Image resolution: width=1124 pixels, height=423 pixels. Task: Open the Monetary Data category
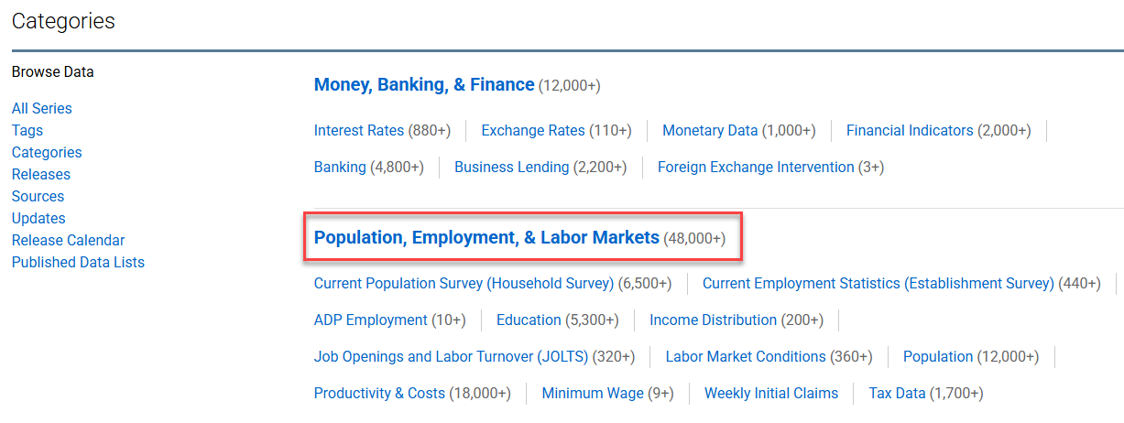(710, 130)
